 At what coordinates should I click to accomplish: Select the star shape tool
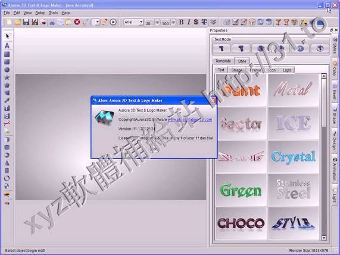(x=7, y=77)
